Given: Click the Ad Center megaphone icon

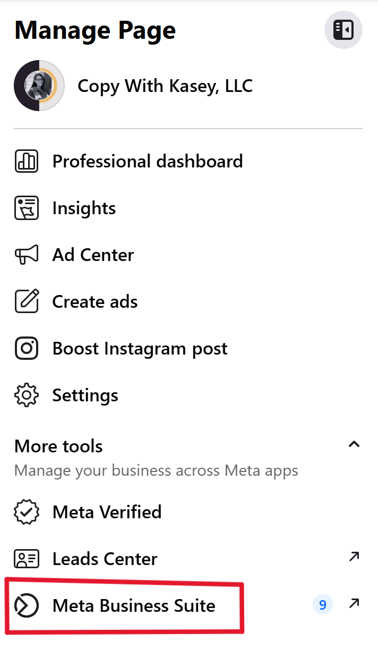Looking at the screenshot, I should coord(27,255).
